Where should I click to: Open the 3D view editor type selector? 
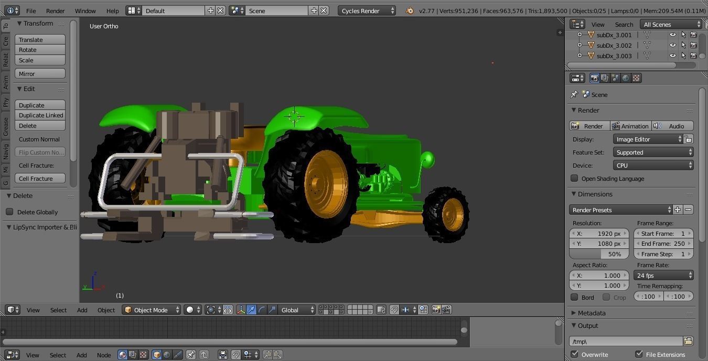pyautogui.click(x=13, y=310)
